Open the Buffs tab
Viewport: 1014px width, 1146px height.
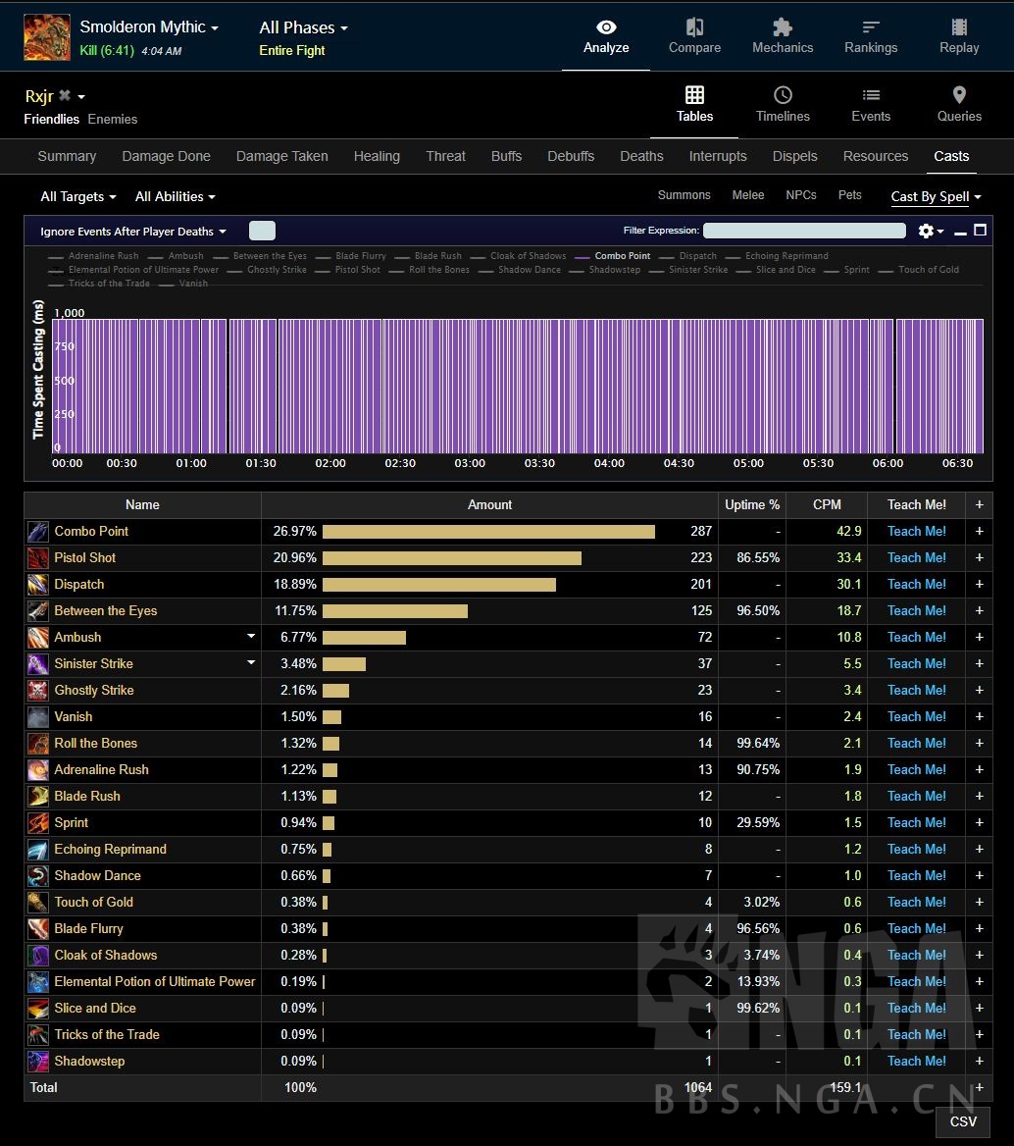point(506,156)
